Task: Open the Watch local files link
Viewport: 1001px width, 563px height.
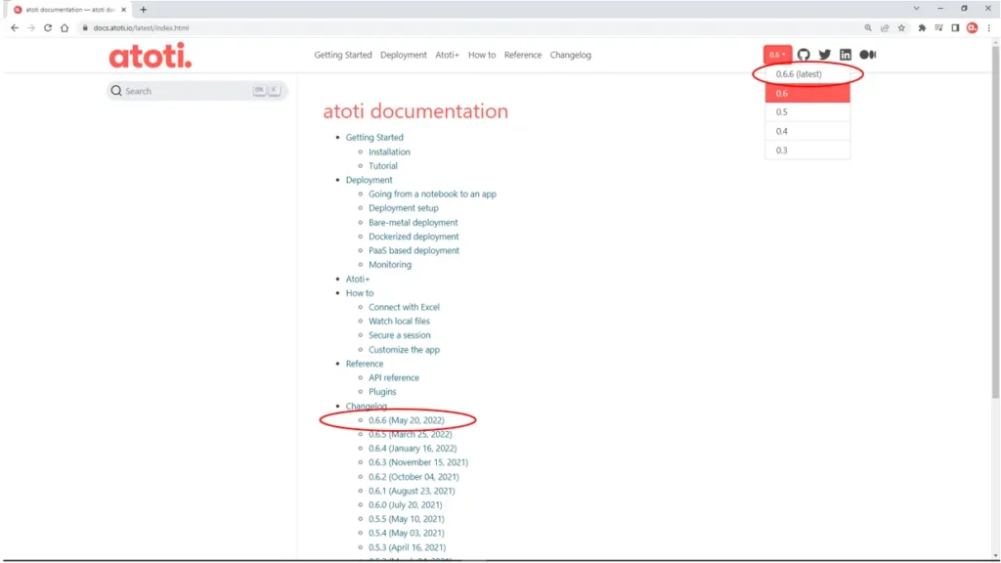Action: pos(399,321)
